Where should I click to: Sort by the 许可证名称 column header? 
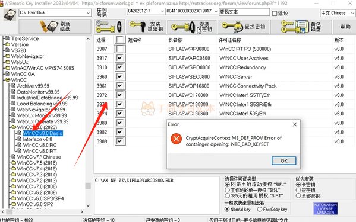click(229, 40)
